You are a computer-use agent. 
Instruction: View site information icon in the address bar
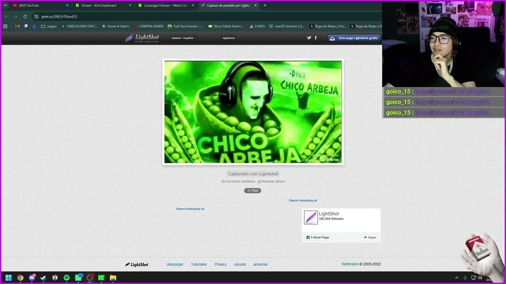pyautogui.click(x=36, y=17)
